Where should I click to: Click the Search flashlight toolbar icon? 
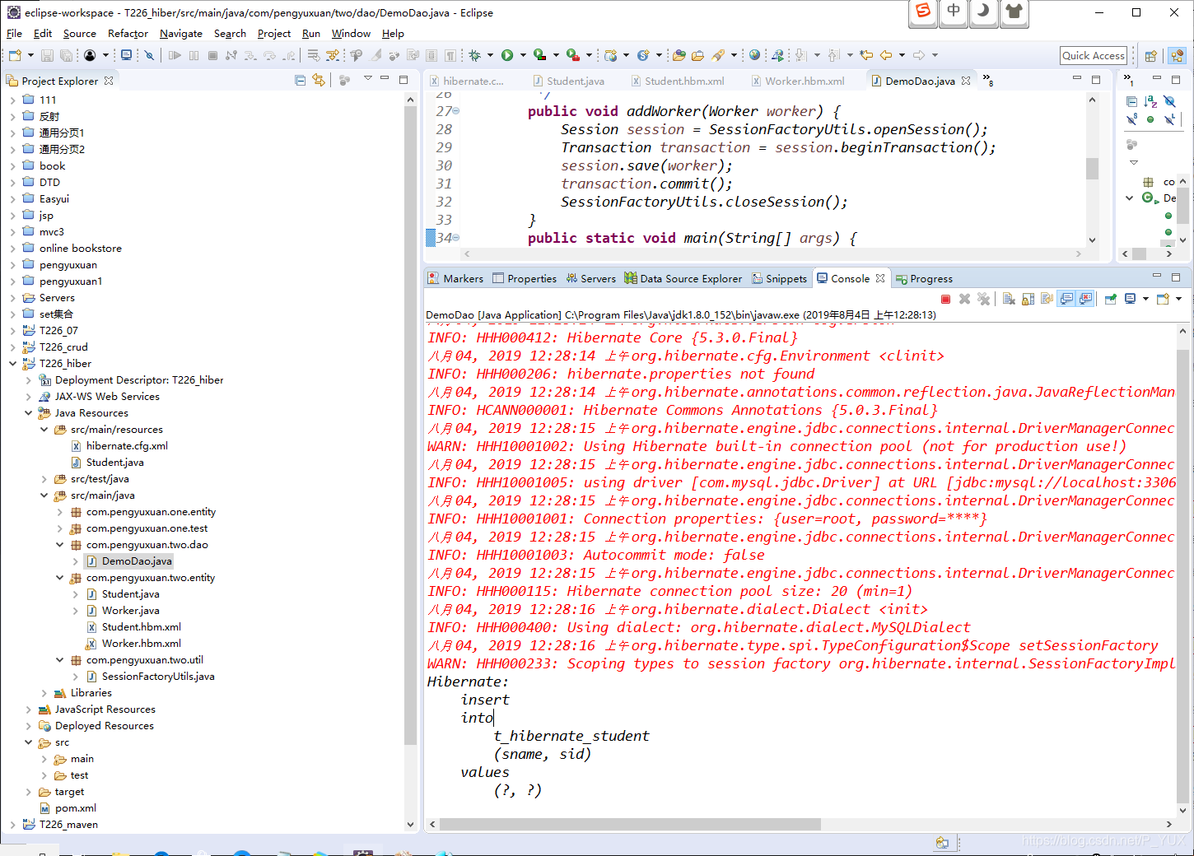coord(718,55)
